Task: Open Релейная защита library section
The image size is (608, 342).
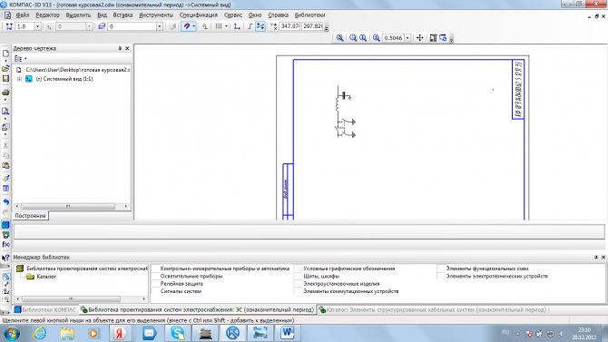Action: pyautogui.click(x=181, y=283)
